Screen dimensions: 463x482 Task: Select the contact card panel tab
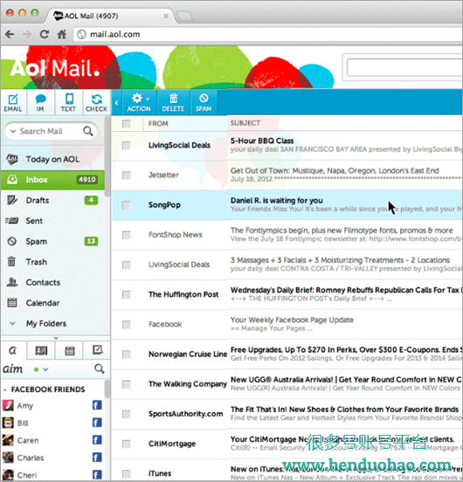click(41, 350)
